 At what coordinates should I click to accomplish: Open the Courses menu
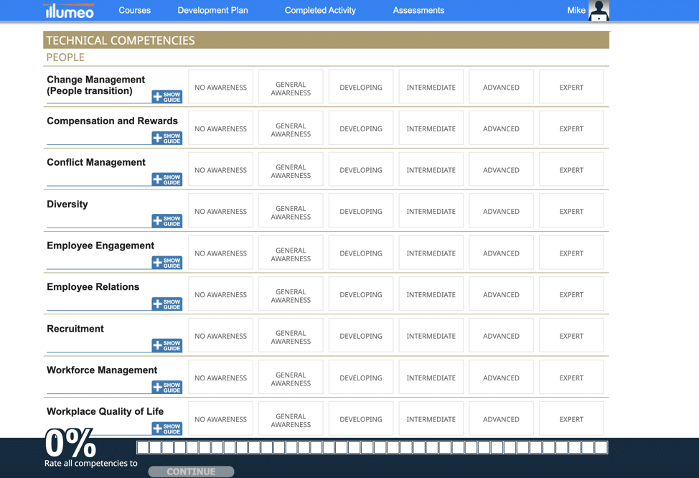[134, 11]
